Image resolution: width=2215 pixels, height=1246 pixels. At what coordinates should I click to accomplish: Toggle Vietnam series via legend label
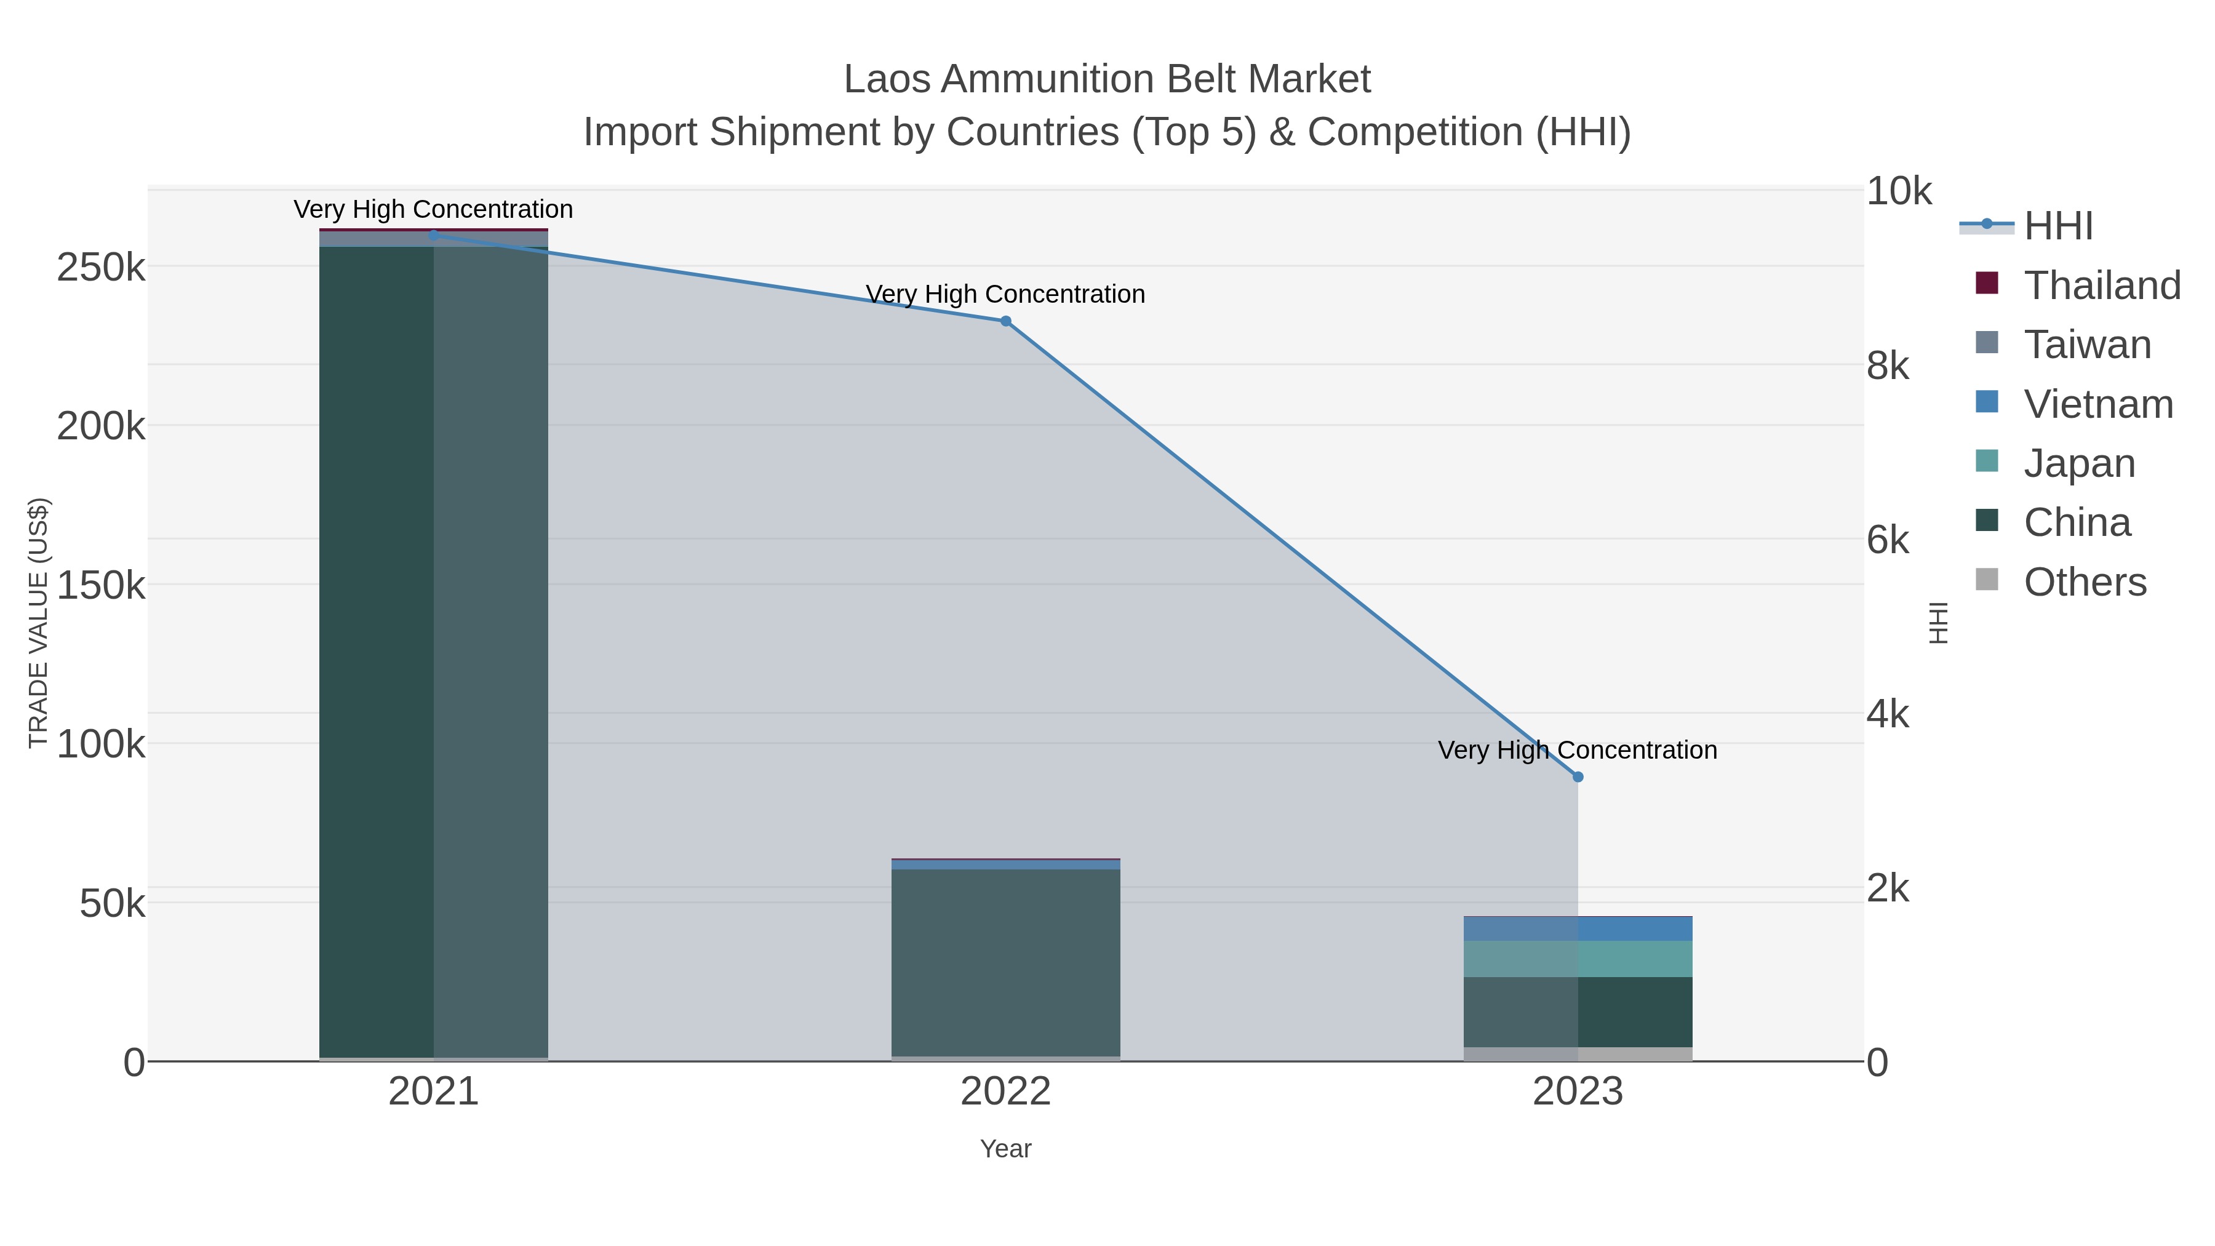[2099, 404]
